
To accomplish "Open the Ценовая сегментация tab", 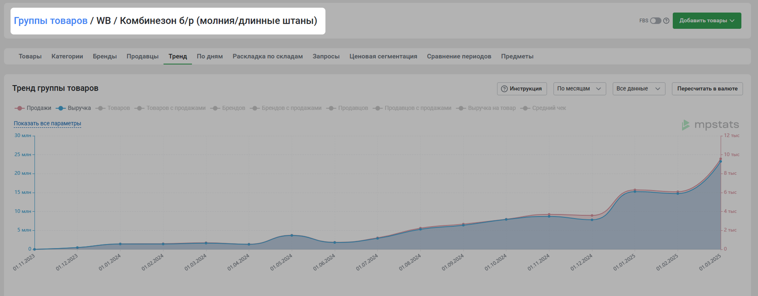I will pos(383,56).
